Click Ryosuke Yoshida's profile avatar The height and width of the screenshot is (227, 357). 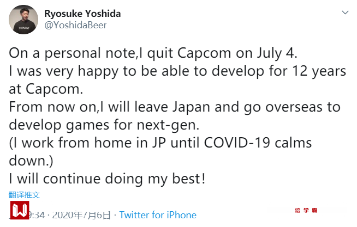pyautogui.click(x=22, y=20)
